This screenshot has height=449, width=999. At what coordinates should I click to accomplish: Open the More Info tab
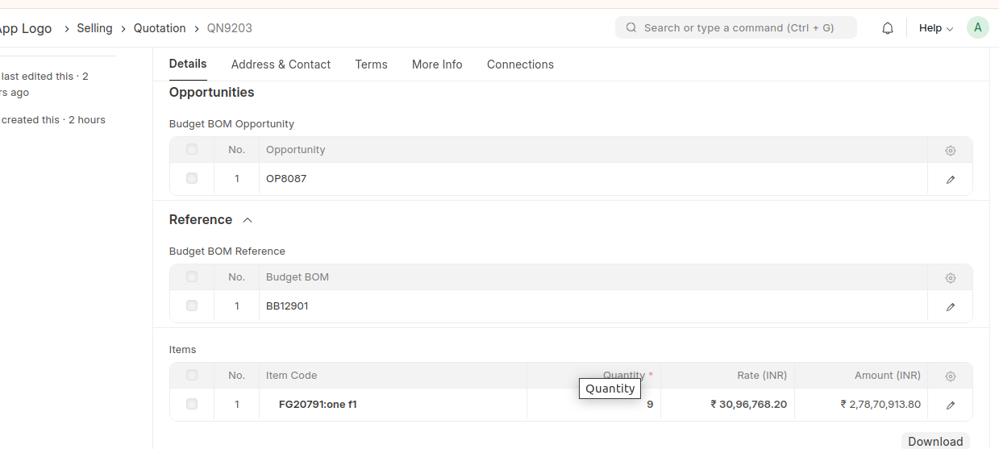coord(437,64)
